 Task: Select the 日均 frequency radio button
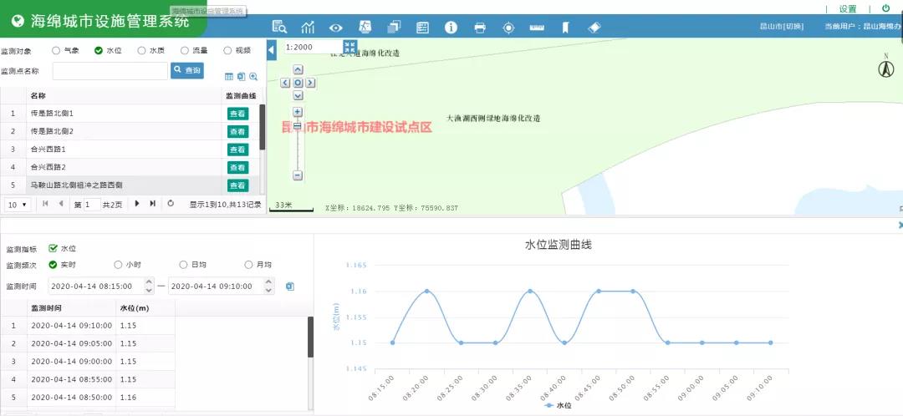184,265
